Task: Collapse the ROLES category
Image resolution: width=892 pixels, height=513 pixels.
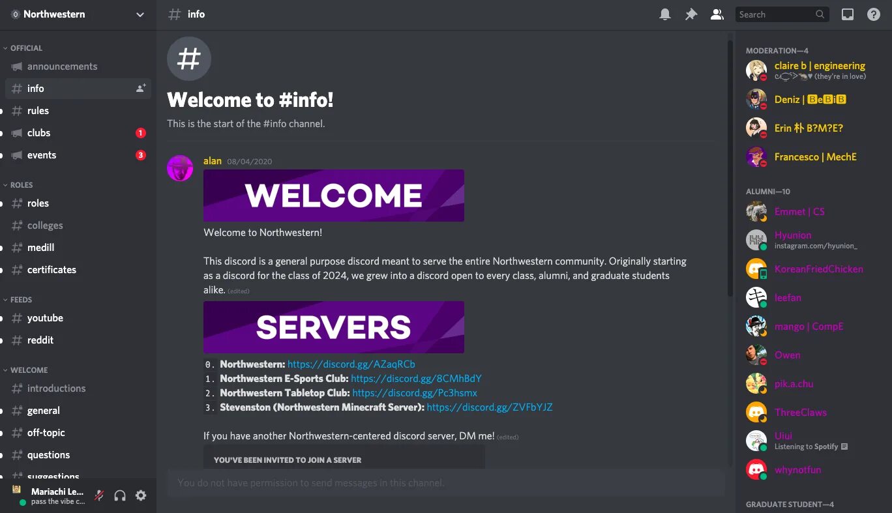Action: coord(18,185)
